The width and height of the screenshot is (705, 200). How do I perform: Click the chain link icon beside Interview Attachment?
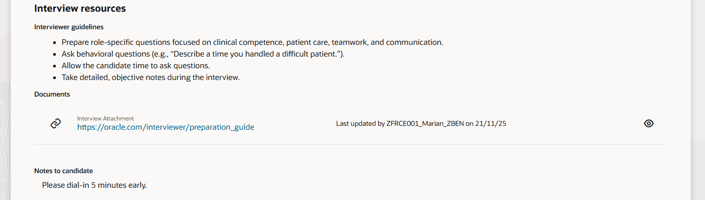click(x=56, y=123)
